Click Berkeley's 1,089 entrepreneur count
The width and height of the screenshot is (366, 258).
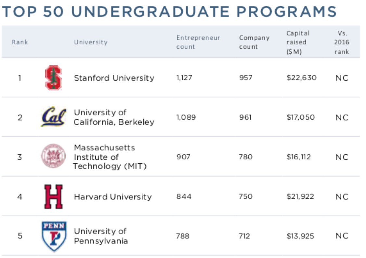(186, 117)
